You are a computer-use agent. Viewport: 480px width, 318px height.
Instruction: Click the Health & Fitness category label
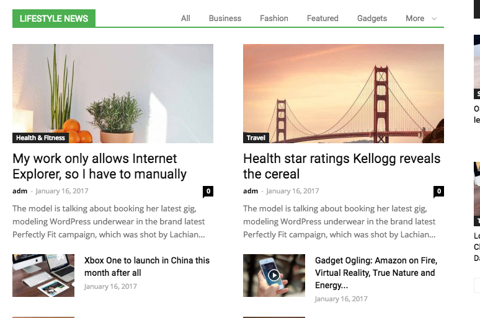(40, 138)
